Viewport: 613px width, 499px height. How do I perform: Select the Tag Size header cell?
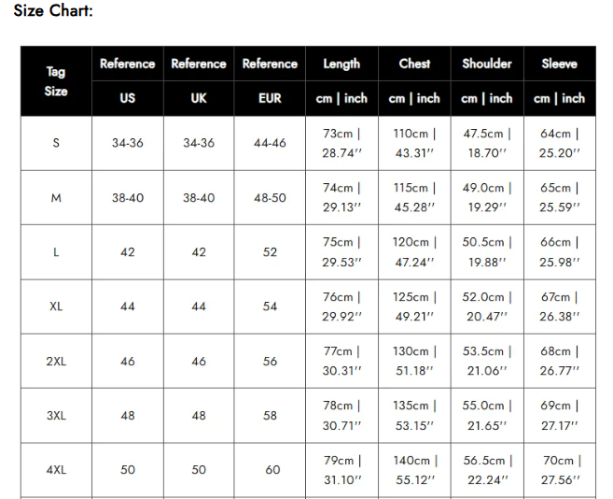pos(56,81)
